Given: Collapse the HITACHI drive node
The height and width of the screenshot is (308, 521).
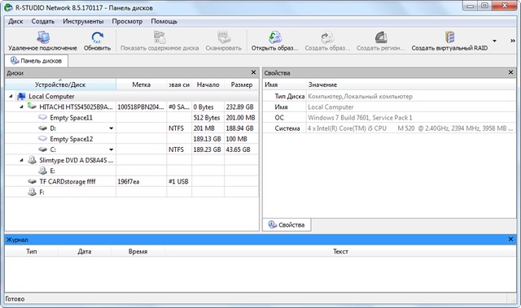Looking at the screenshot, I should pos(21,106).
